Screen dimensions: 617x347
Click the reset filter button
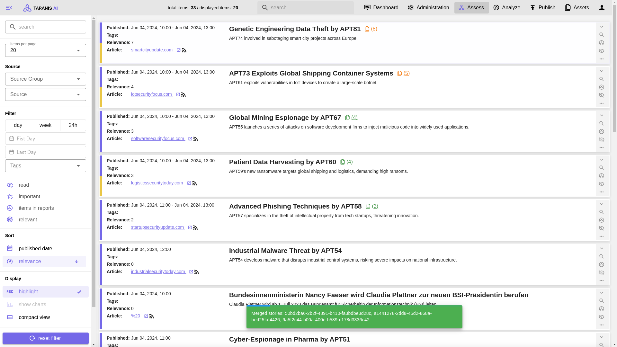[x=45, y=338]
